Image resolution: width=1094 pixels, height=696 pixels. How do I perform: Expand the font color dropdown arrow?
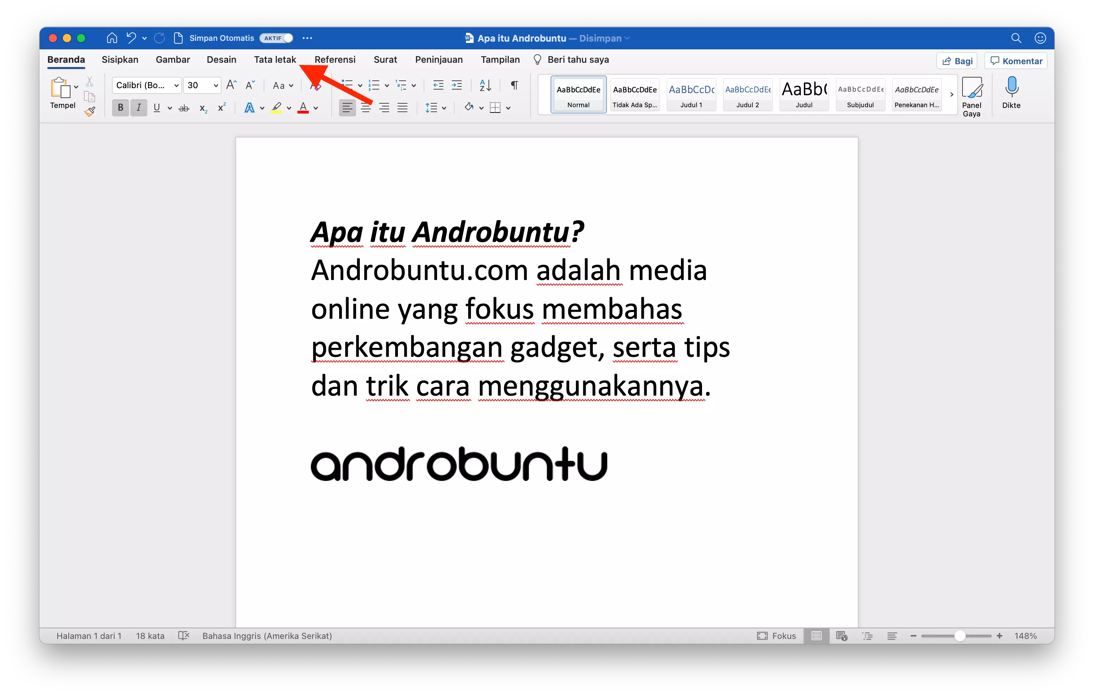point(316,107)
